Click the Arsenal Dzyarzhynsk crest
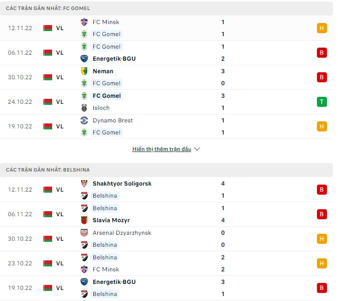This screenshot has height=301, width=338. (x=84, y=233)
